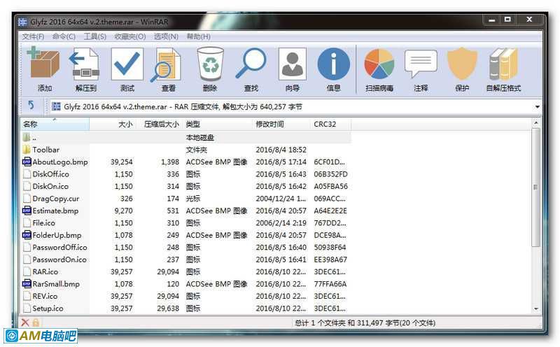Click the SFX (自解压格式) books icon
The width and height of the screenshot is (560, 347).
[x=503, y=64]
